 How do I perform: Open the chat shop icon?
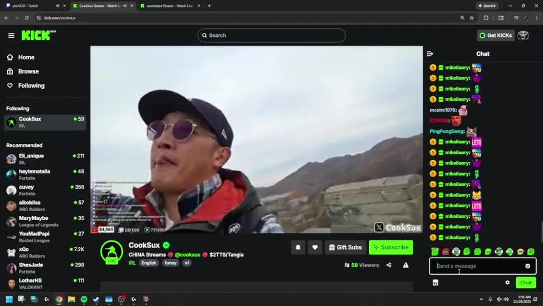pyautogui.click(x=436, y=283)
